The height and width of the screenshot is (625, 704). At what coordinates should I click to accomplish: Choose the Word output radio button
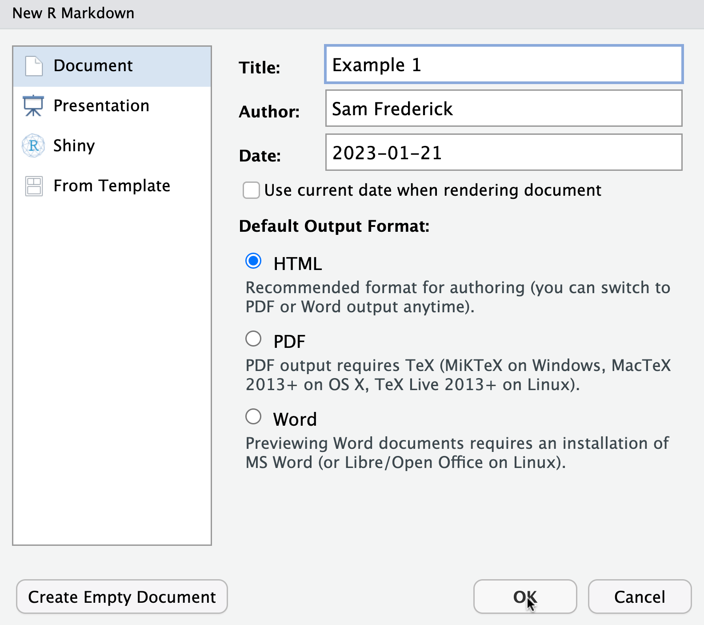coord(253,417)
